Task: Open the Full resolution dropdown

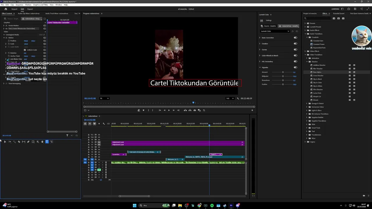Action: [230, 98]
